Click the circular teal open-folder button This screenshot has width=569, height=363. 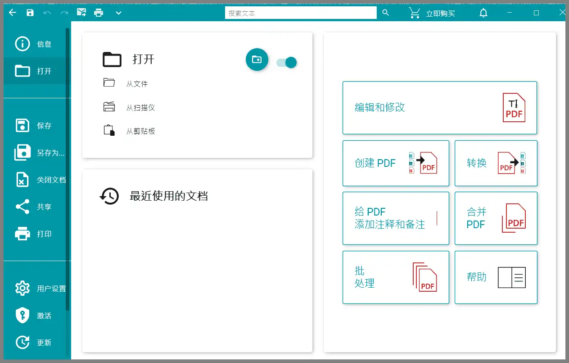257,59
